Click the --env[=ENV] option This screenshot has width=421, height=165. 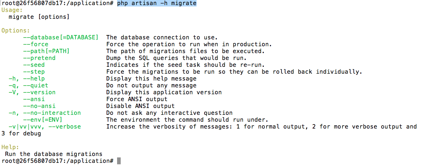[43, 120]
